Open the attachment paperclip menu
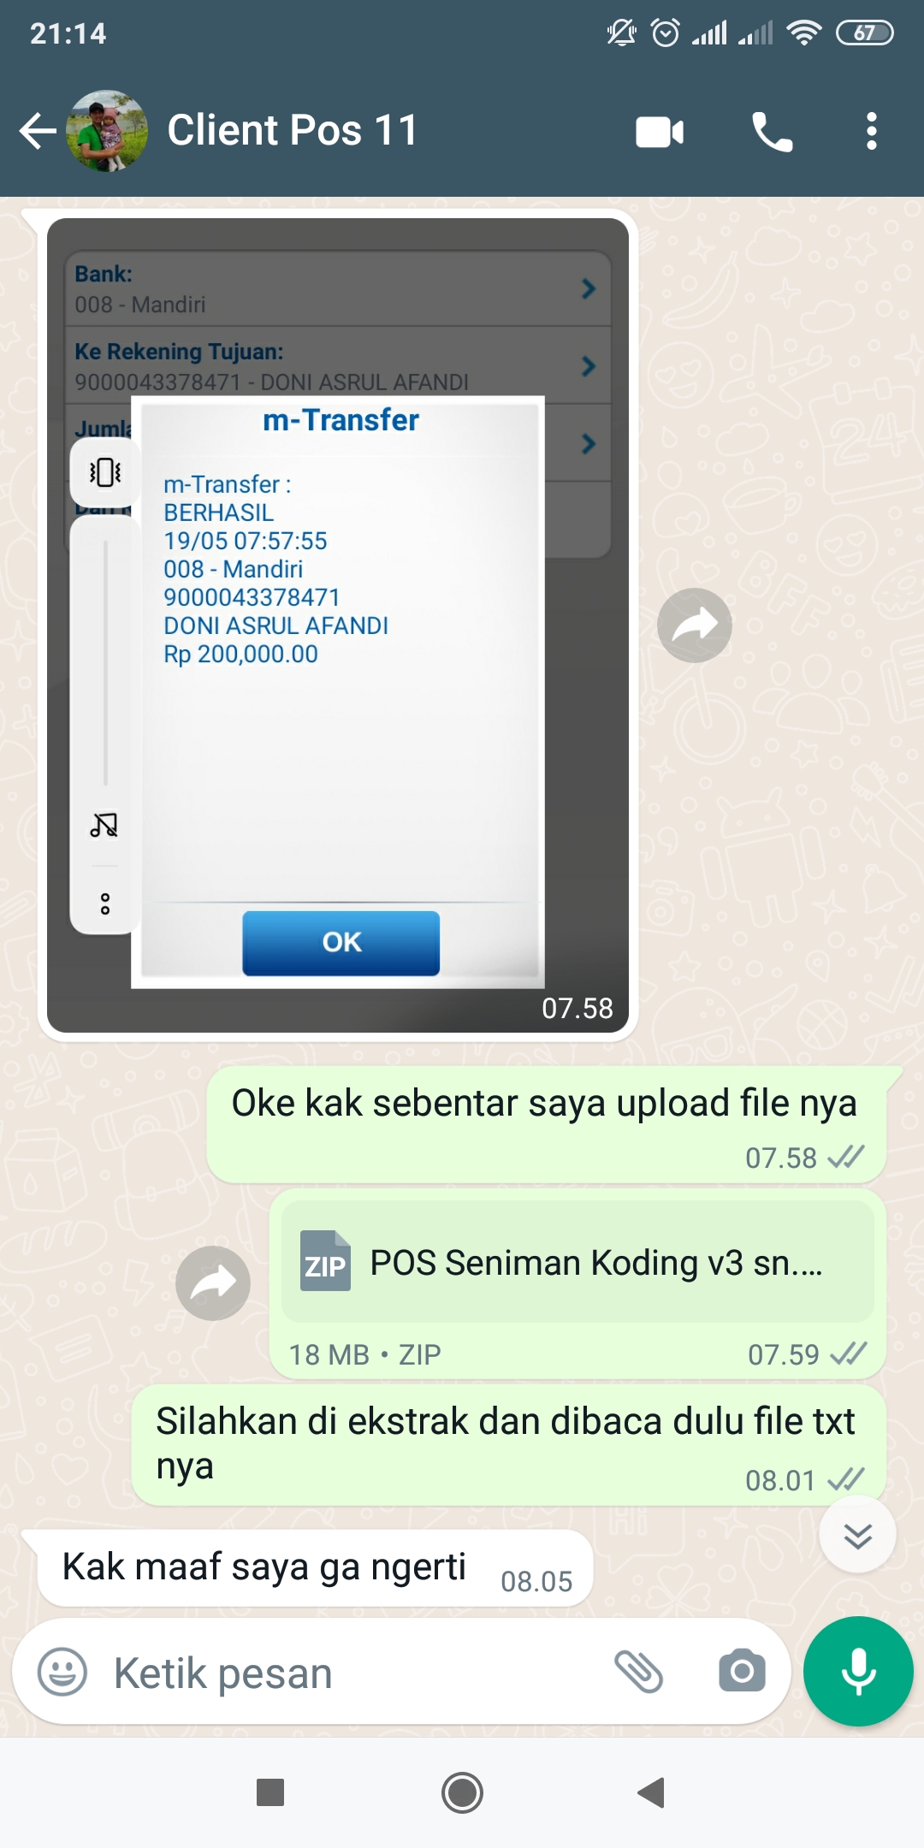The height and width of the screenshot is (1848, 924). click(639, 1672)
